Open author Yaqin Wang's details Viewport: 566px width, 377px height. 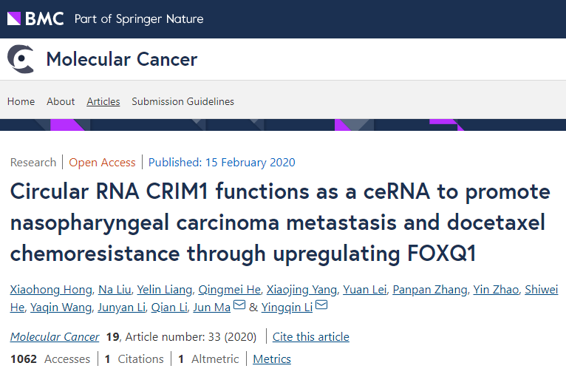click(x=61, y=308)
